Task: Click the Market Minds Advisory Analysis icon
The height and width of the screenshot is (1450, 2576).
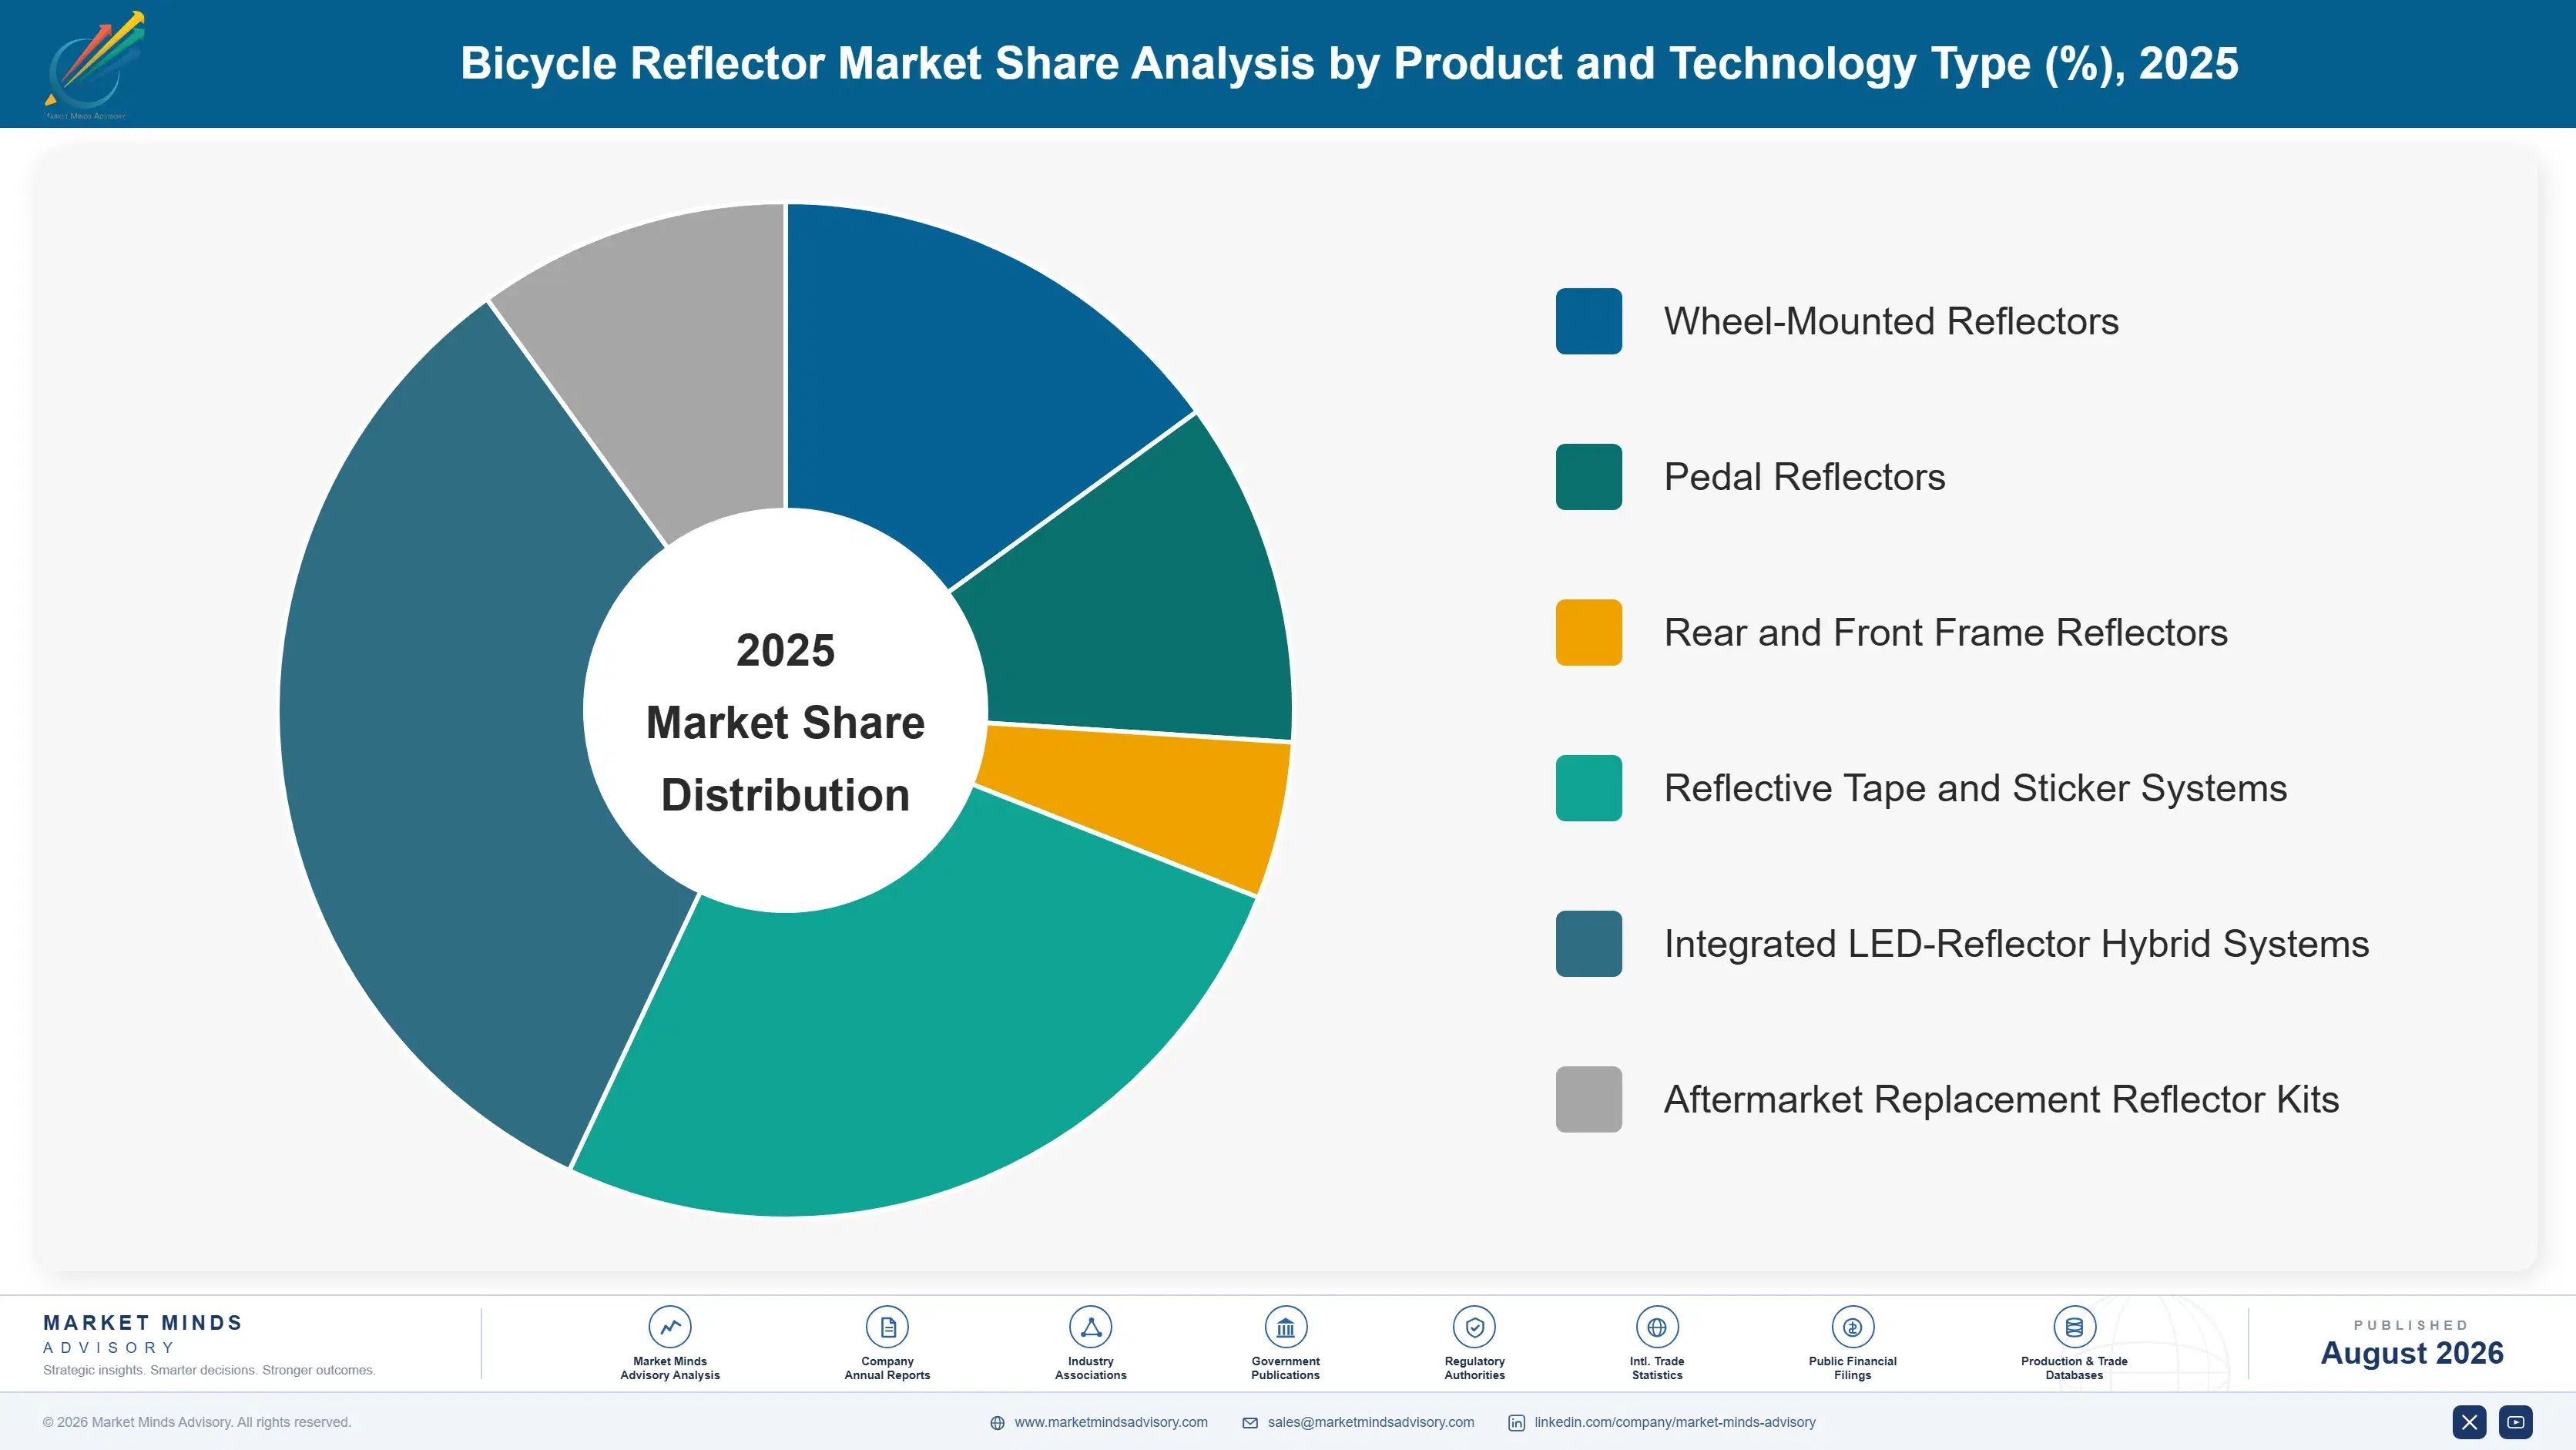Action: [x=670, y=1327]
